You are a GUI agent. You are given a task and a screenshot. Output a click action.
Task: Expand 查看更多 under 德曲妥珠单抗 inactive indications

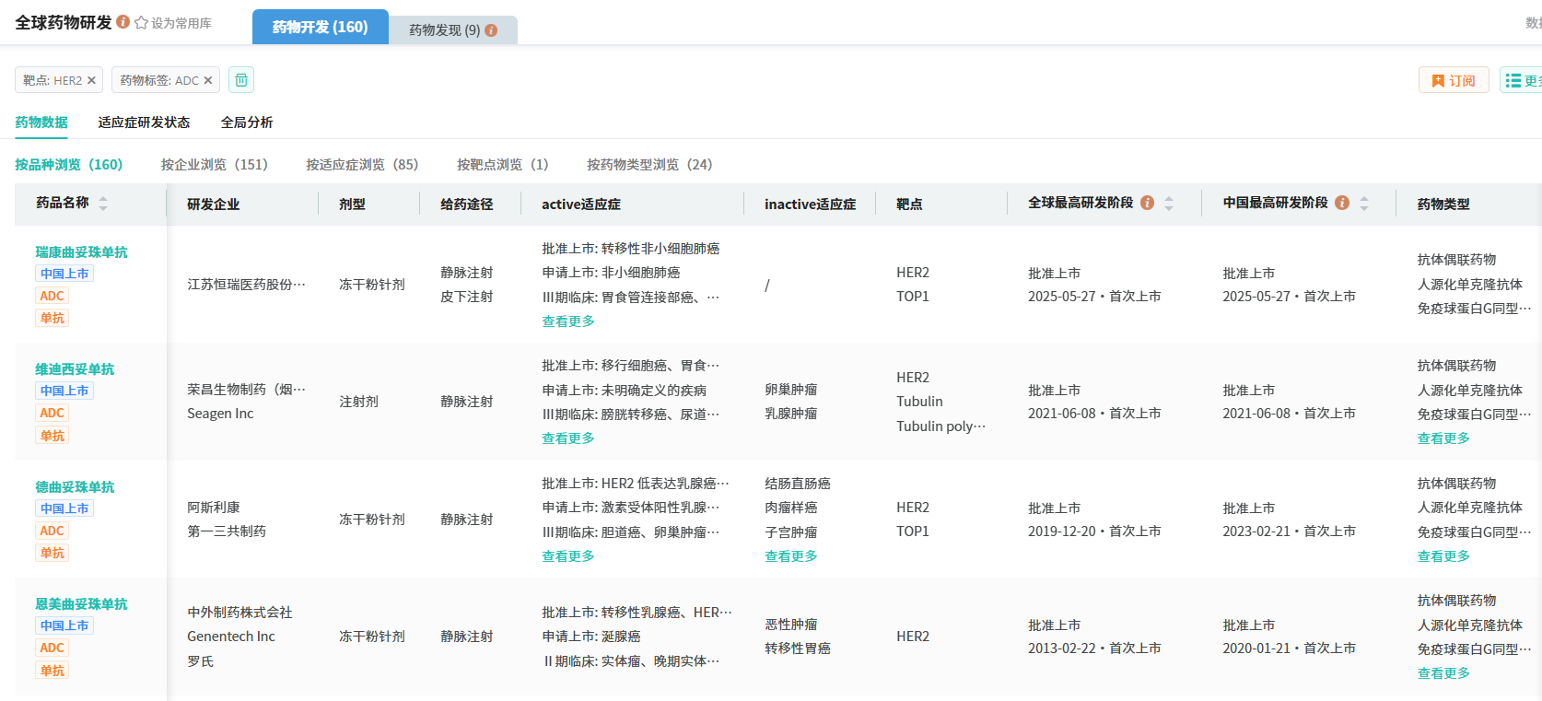pyautogui.click(x=790, y=556)
